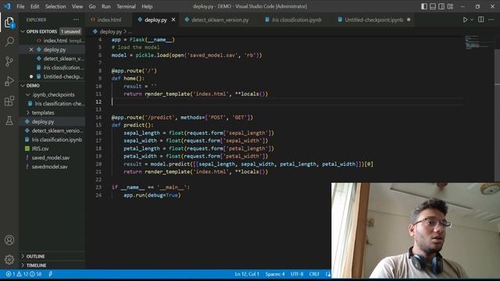The height and width of the screenshot is (281, 500).
Task: Open the File menu
Action: [x=20, y=6]
